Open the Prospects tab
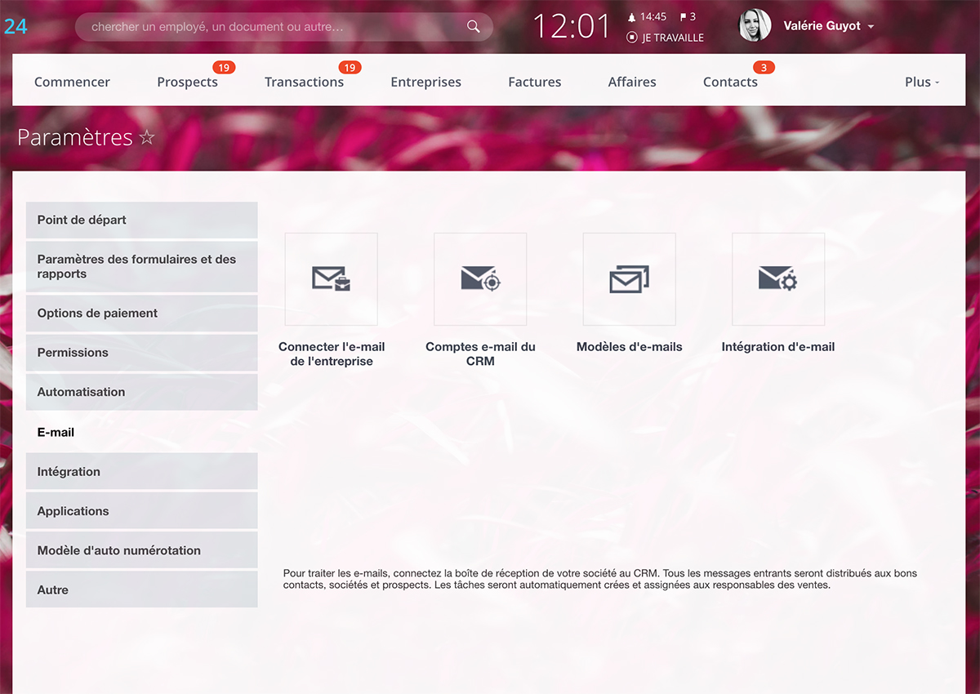980x694 pixels. (187, 82)
